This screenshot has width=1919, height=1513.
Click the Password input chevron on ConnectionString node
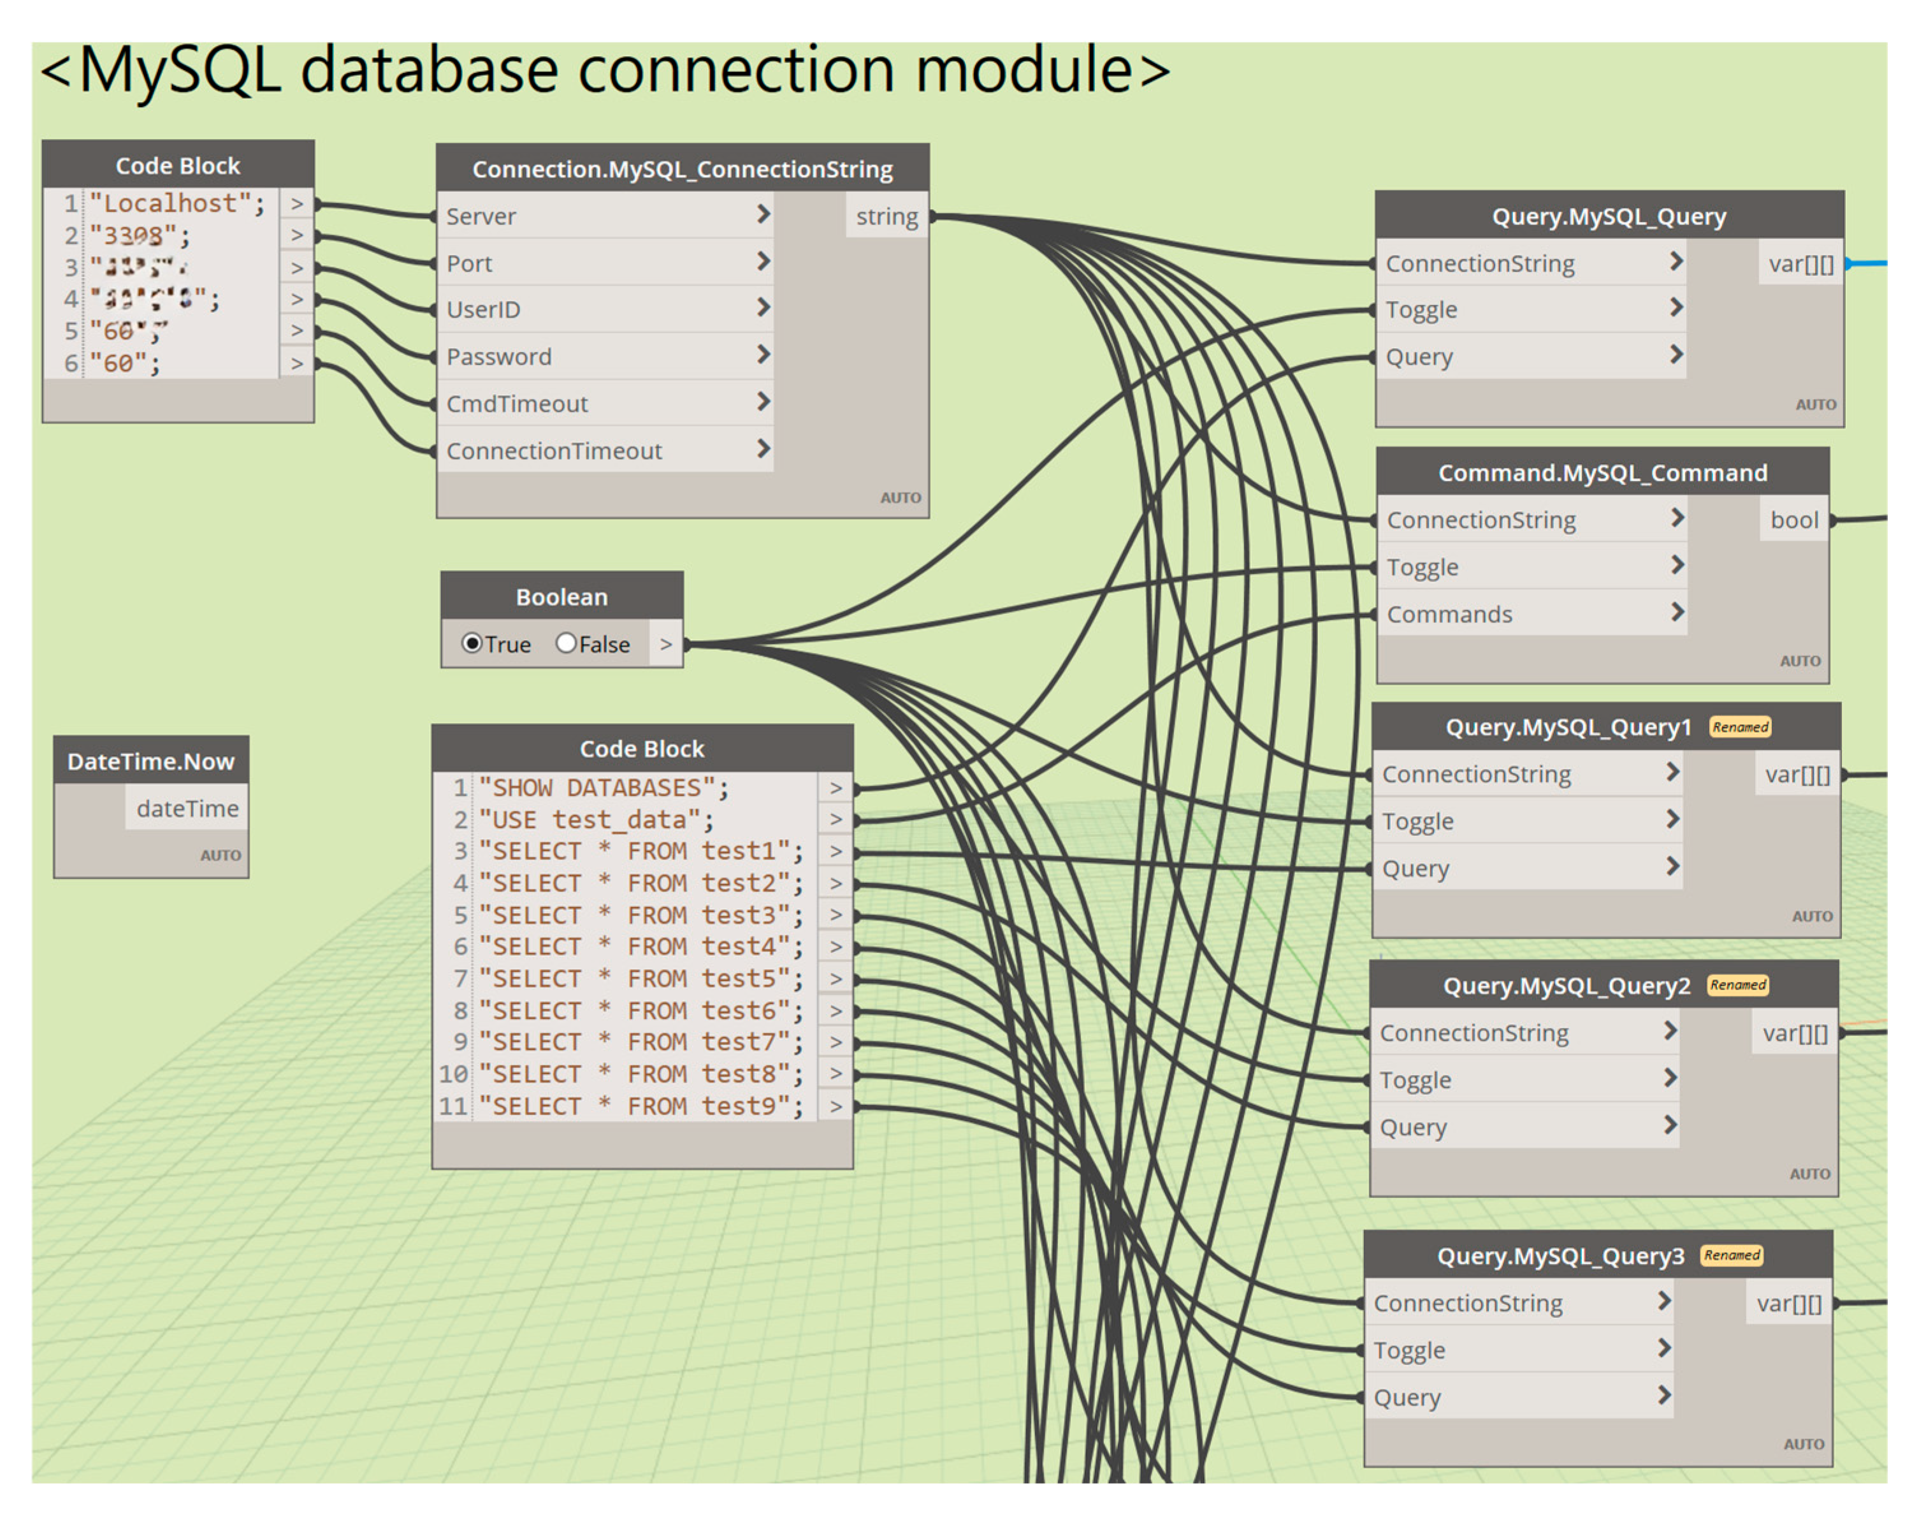[x=764, y=355]
